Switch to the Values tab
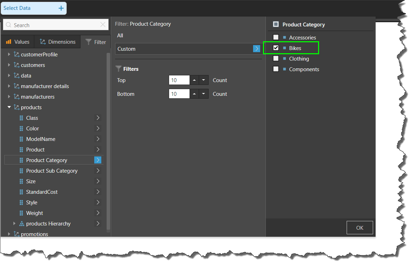 pyautogui.click(x=18, y=42)
